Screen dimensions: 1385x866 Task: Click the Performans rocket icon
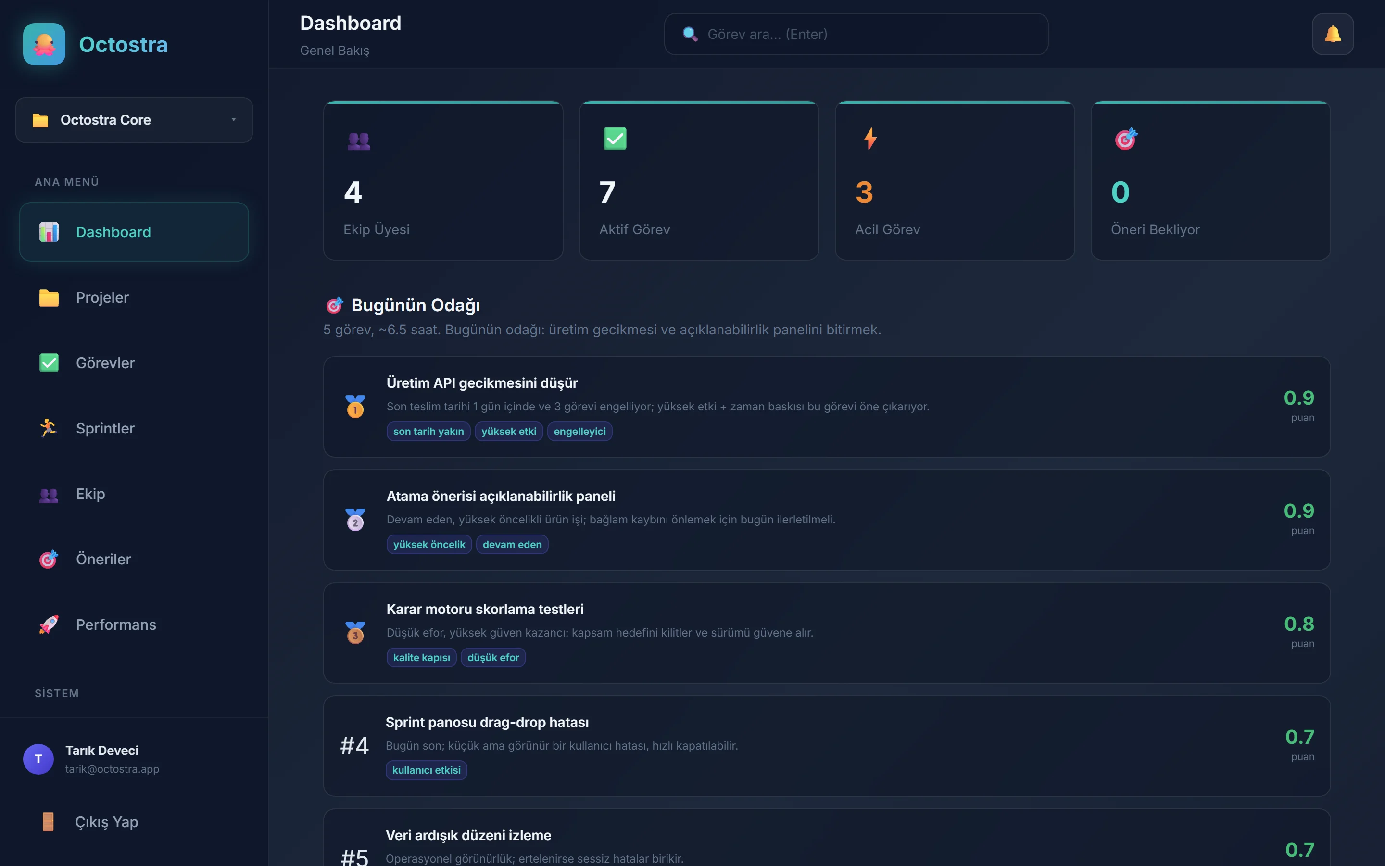[49, 624]
